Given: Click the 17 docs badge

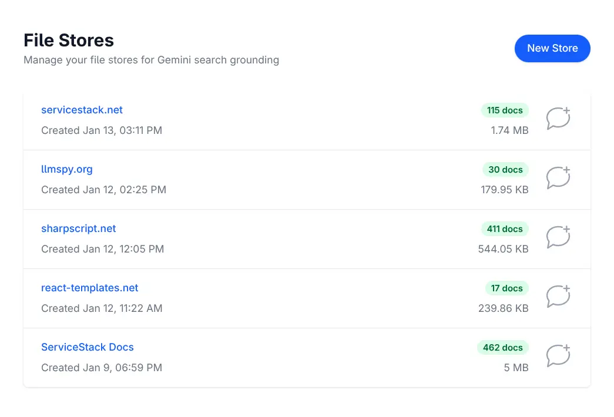Looking at the screenshot, I should click(506, 288).
